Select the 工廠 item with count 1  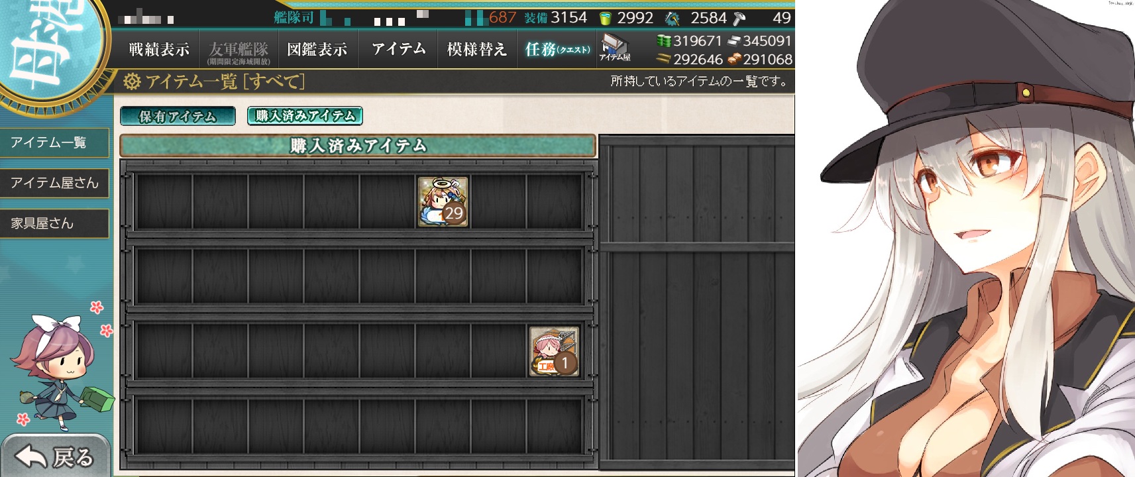tap(555, 352)
